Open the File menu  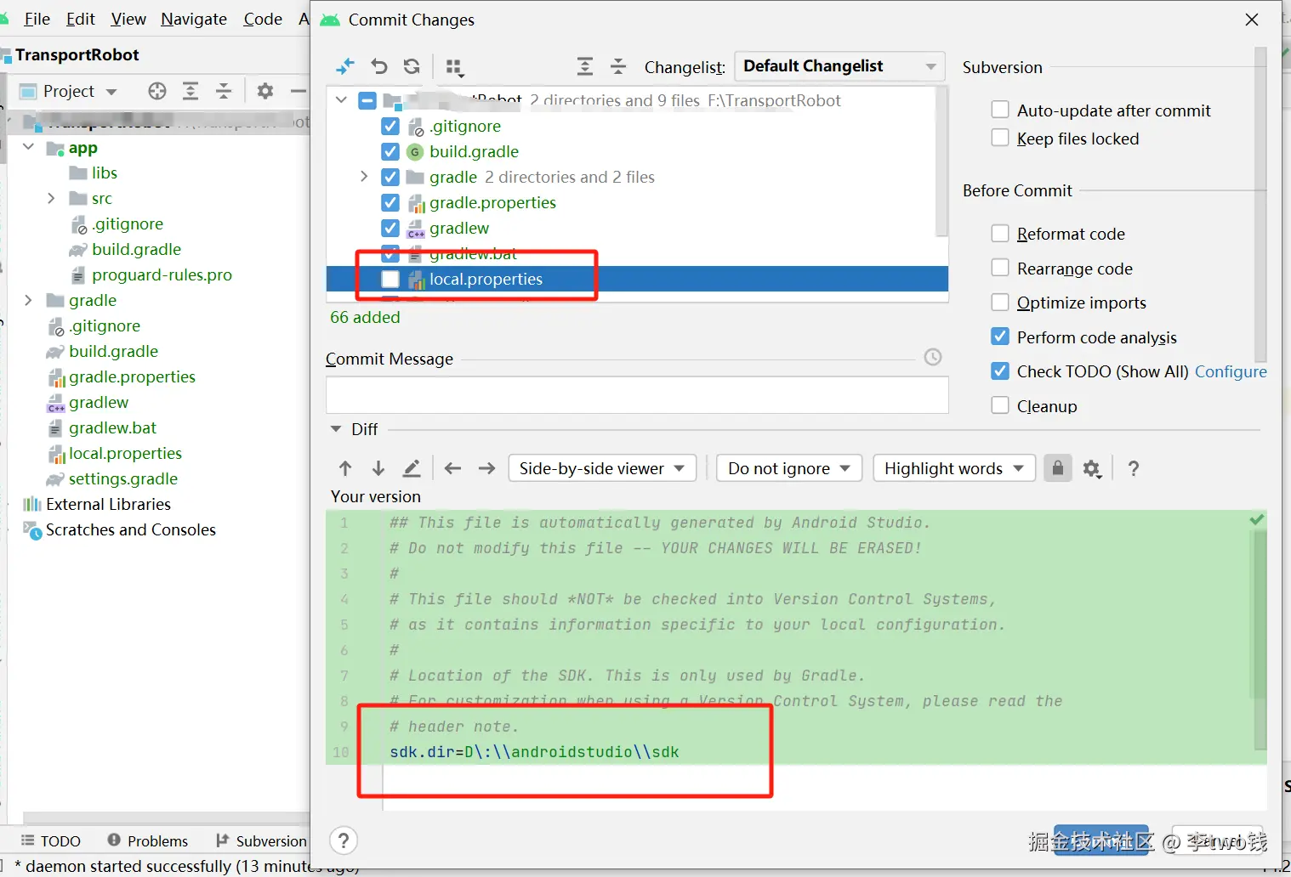point(37,19)
